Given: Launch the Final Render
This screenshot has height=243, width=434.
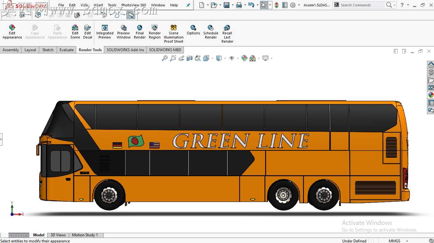Looking at the screenshot, I should (140, 32).
